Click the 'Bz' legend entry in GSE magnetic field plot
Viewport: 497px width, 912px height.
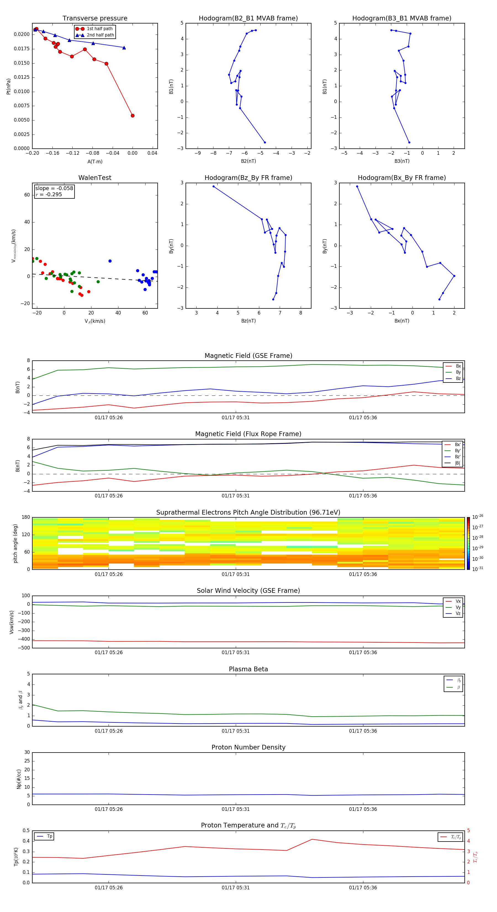(453, 378)
